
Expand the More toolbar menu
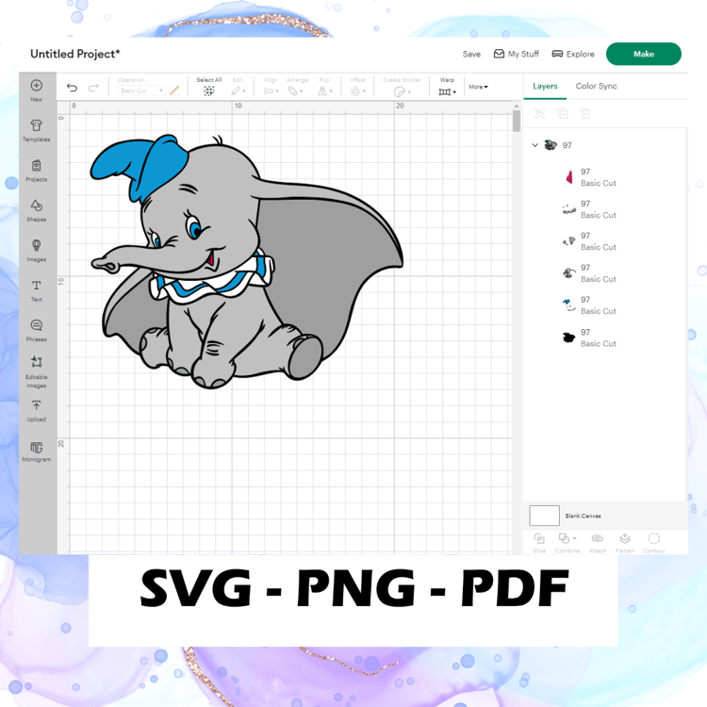478,87
